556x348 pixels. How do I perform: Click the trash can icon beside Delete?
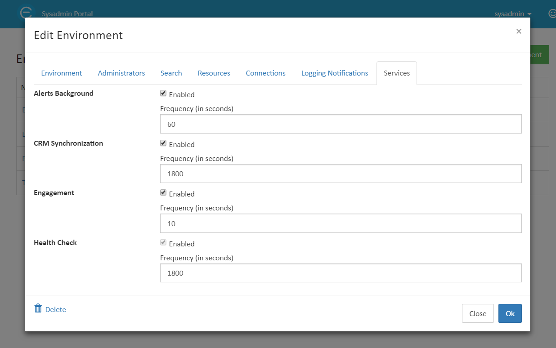click(38, 308)
